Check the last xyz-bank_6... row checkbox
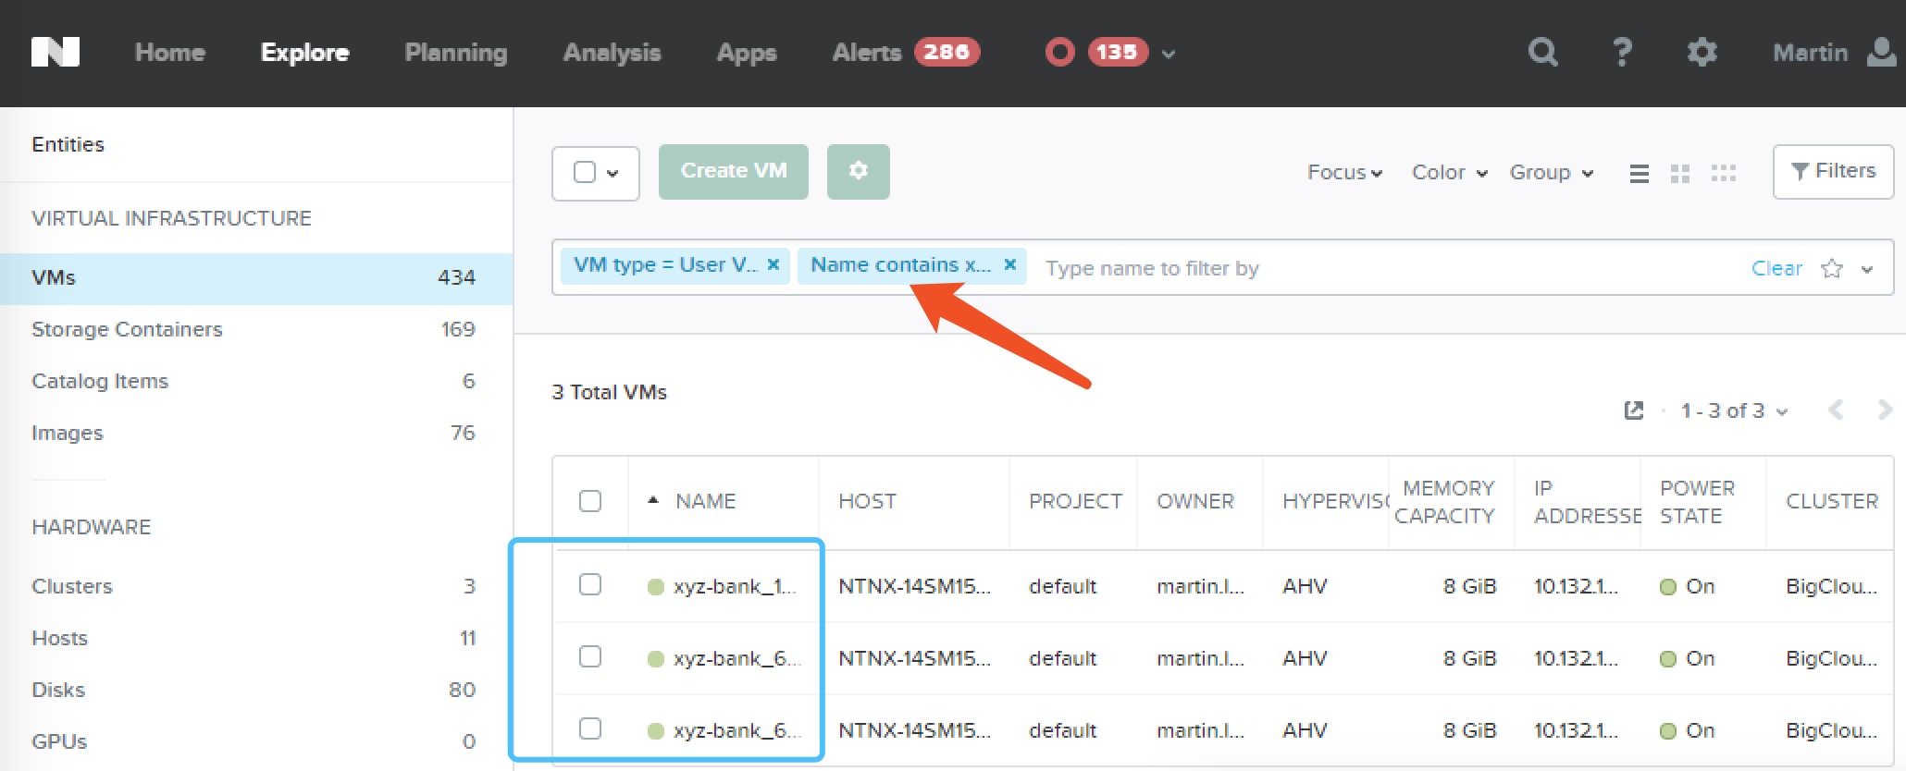 590,728
